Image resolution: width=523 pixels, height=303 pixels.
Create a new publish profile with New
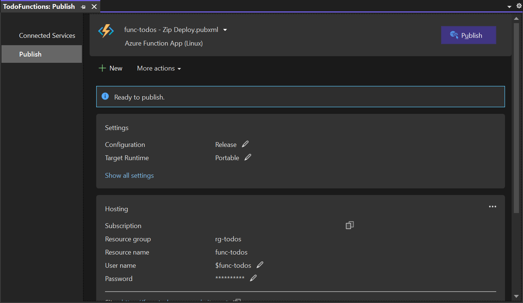[111, 68]
